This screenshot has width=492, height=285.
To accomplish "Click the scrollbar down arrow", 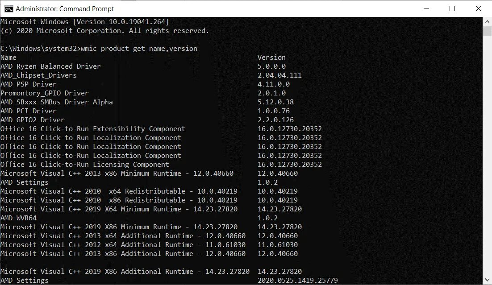I will [x=487, y=280].
